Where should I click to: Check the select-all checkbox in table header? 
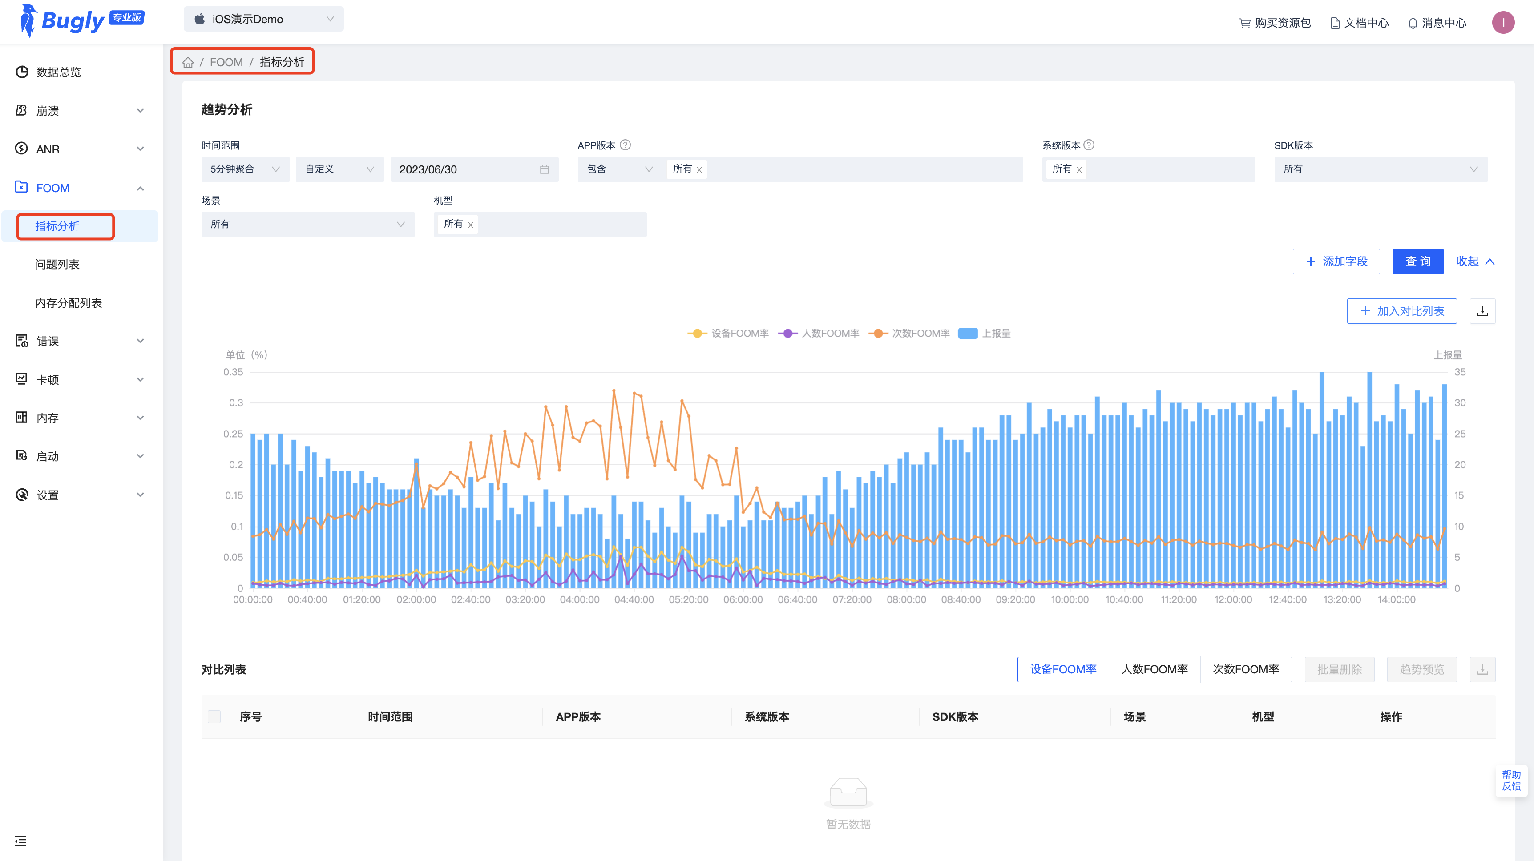tap(214, 716)
